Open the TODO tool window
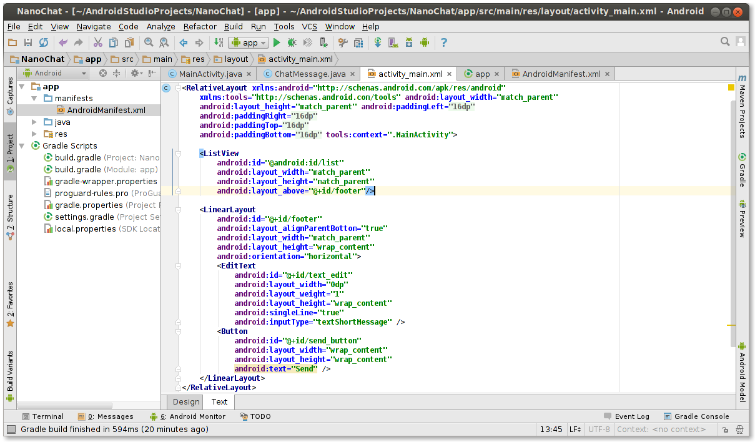The height and width of the screenshot is (442, 755). click(x=255, y=416)
